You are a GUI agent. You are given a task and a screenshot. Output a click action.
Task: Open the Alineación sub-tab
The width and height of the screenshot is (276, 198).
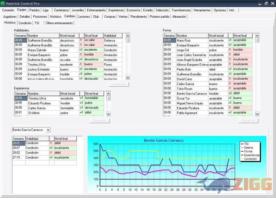(179, 16)
